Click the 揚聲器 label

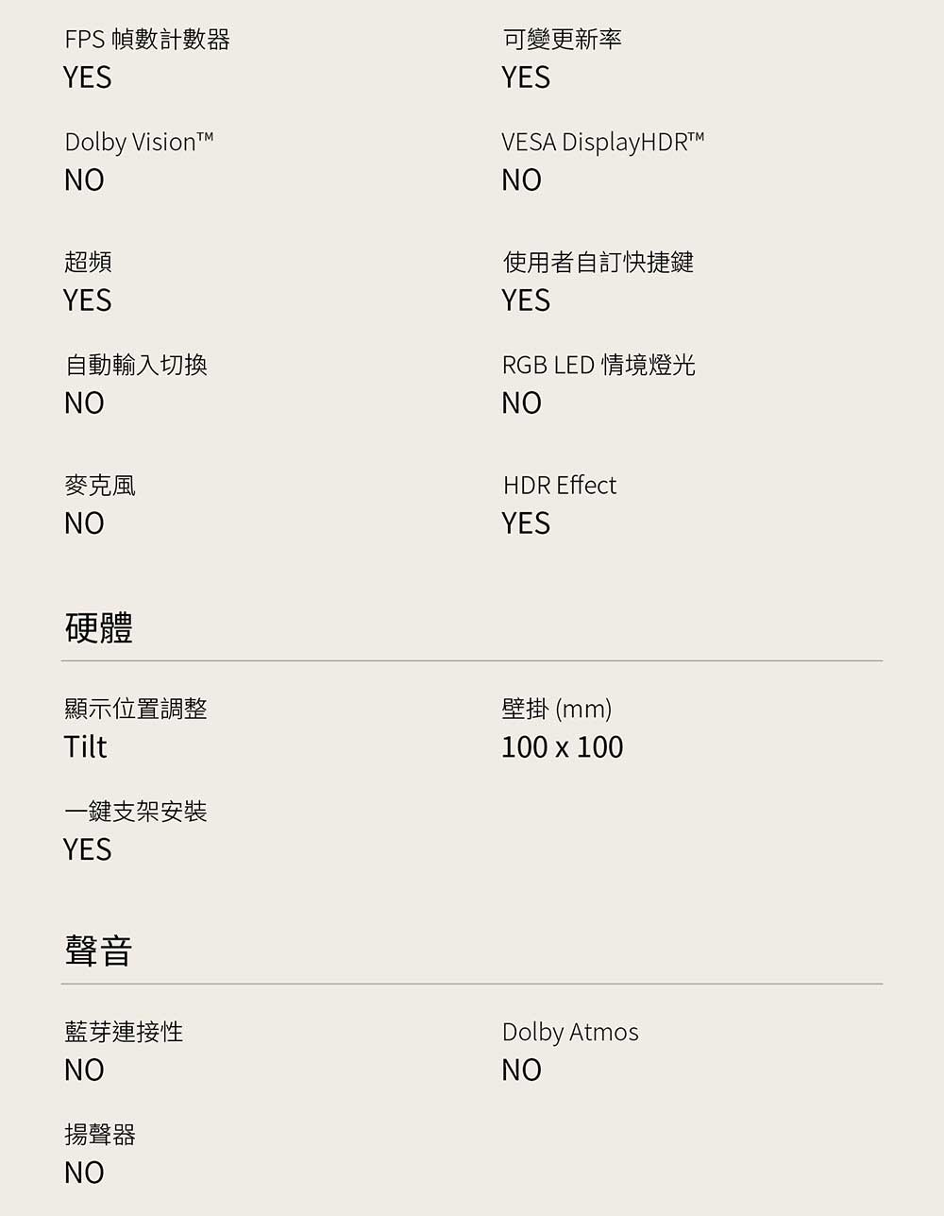click(100, 1135)
